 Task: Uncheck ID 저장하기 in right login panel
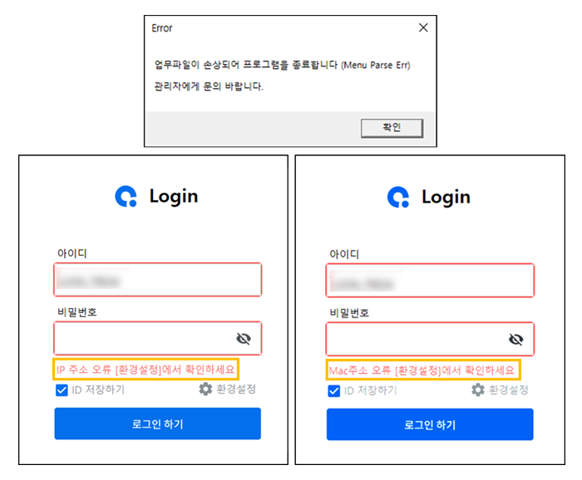pos(333,390)
